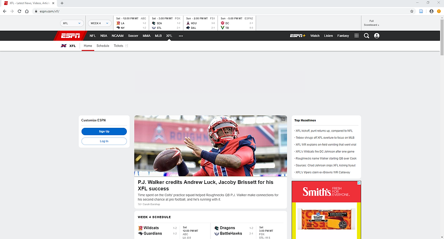Click the XFL league logo beside Home
444x239 pixels.
[64, 46]
